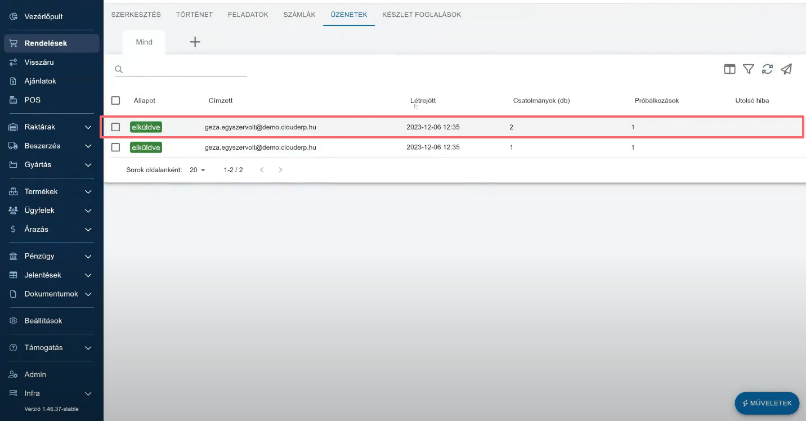Check the second message row with 1 attachment
The image size is (806, 421).
point(116,147)
